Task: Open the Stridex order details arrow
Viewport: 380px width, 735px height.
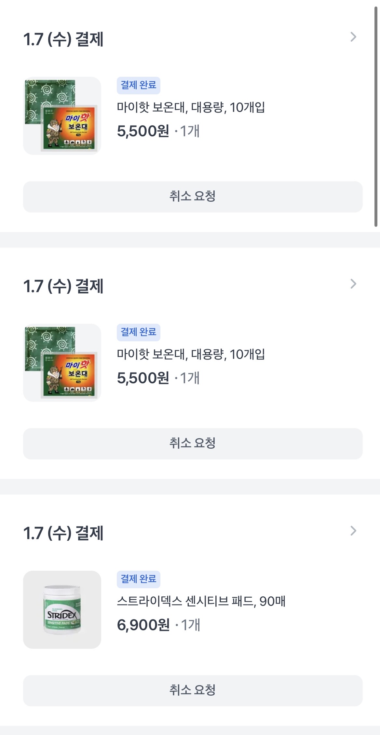Action: click(x=353, y=531)
